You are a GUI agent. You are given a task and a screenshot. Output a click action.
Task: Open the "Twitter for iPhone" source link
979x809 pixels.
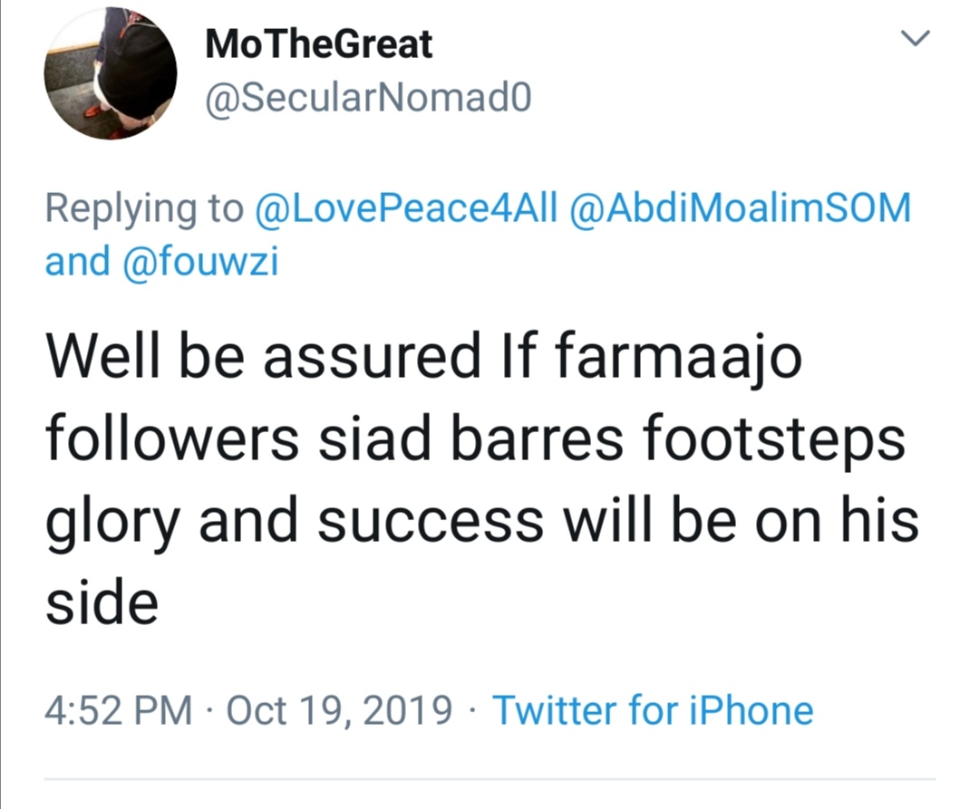653,710
